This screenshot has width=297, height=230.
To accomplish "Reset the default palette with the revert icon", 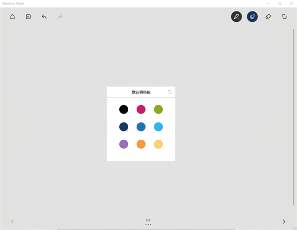I will click(169, 92).
